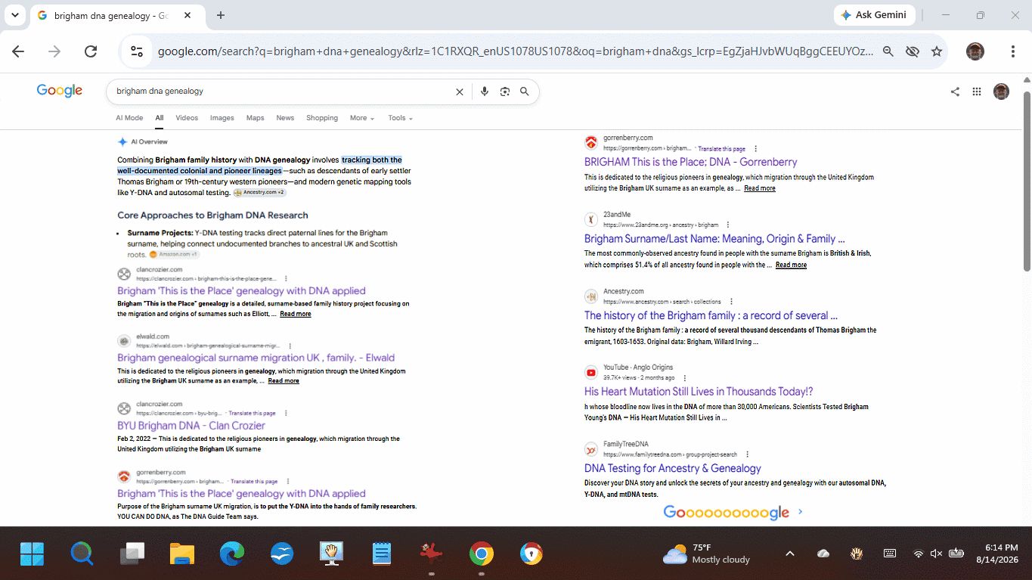
Task: Expand the Tools dropdown
Action: (x=401, y=118)
